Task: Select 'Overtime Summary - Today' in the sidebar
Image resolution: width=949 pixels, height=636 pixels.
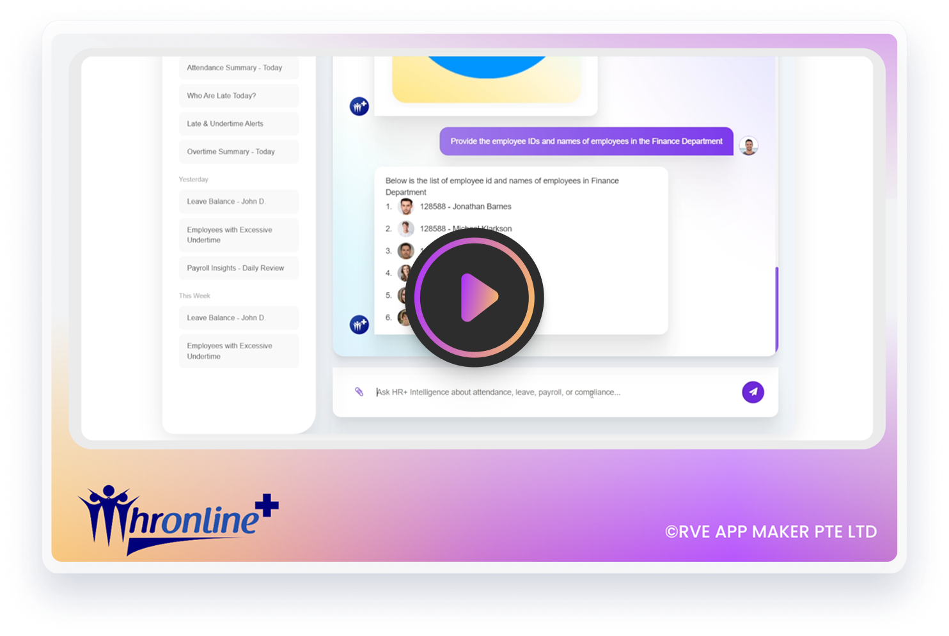Action: pyautogui.click(x=239, y=151)
